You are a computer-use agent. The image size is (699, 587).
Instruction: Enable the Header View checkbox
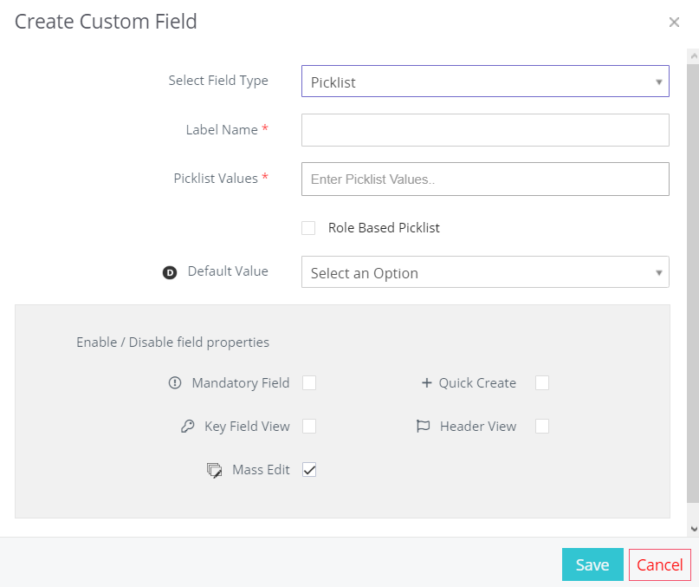(x=542, y=427)
